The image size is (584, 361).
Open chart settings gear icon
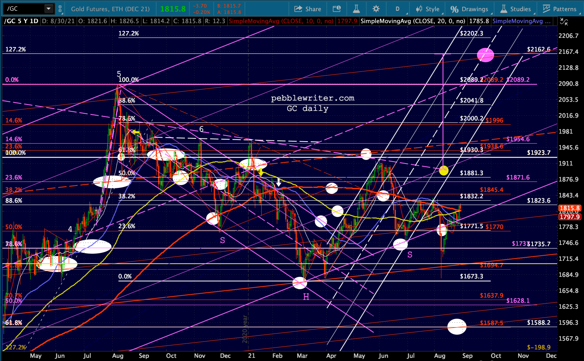click(376, 9)
